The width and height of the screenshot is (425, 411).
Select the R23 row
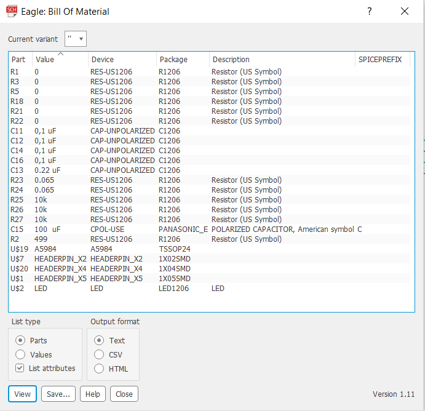(210, 180)
